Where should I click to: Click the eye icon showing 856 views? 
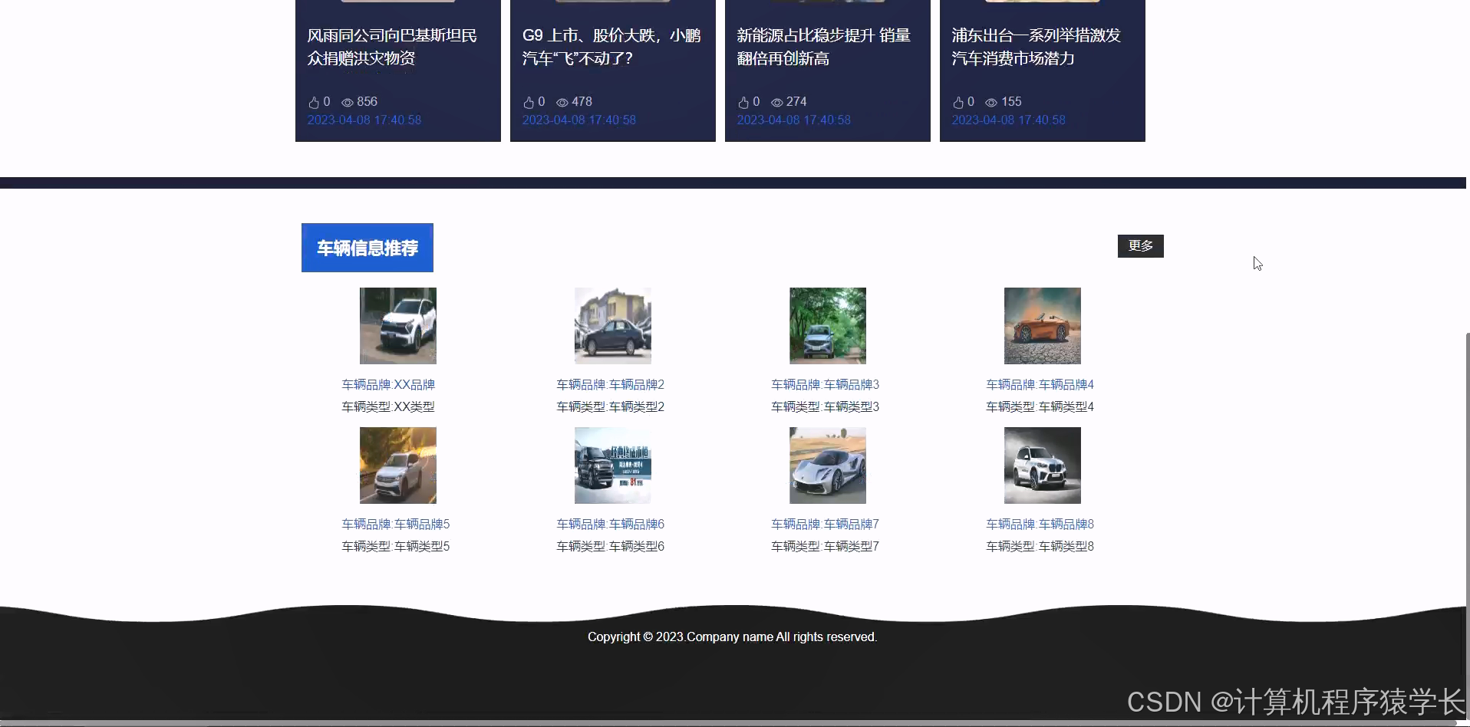coord(348,101)
